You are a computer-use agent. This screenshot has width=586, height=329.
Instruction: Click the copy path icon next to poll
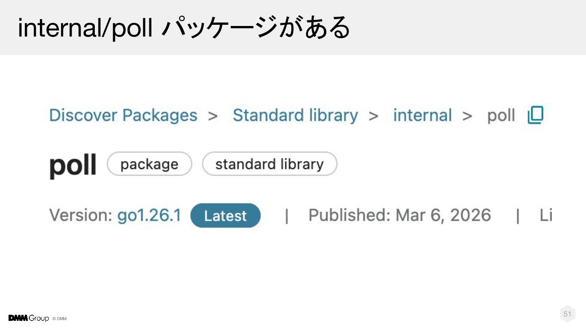pyautogui.click(x=536, y=115)
